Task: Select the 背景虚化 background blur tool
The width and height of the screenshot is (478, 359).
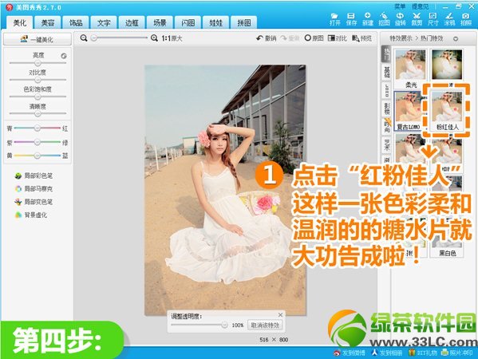Action: (31, 215)
